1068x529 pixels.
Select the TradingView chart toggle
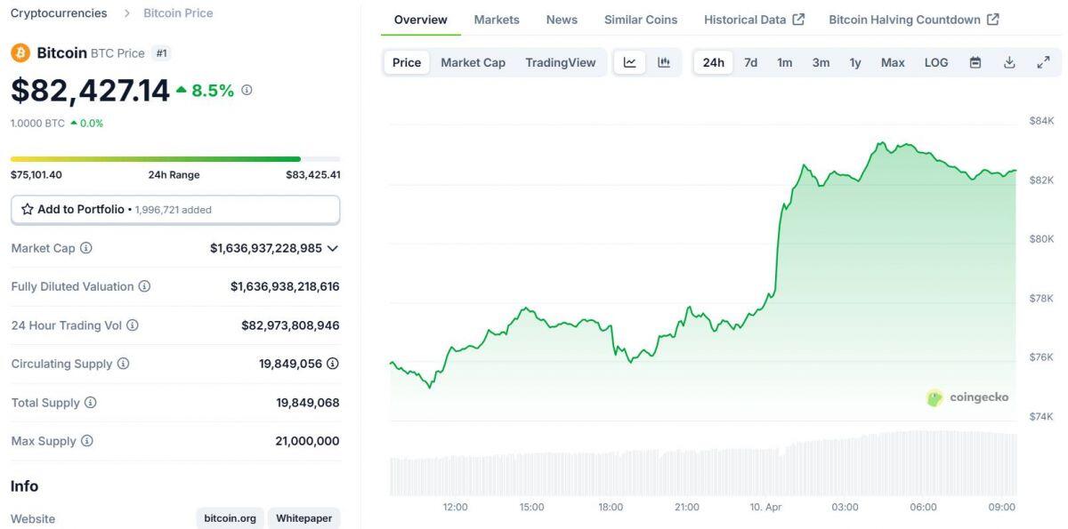click(x=561, y=62)
